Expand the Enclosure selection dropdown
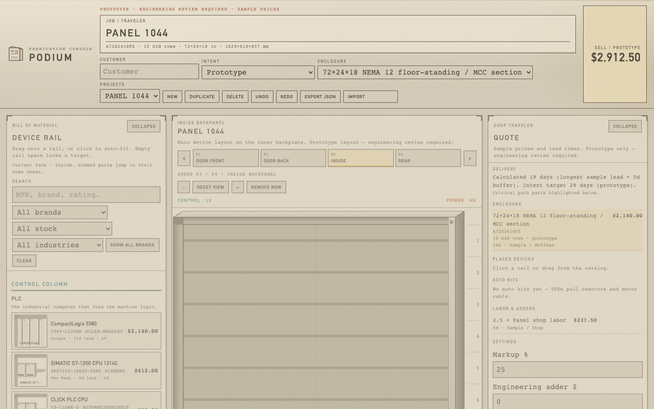The image size is (654, 409). (x=425, y=72)
